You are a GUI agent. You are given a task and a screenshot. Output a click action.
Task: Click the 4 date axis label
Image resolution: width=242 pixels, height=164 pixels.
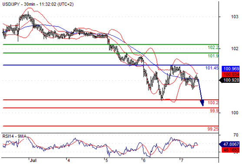[69, 161]
